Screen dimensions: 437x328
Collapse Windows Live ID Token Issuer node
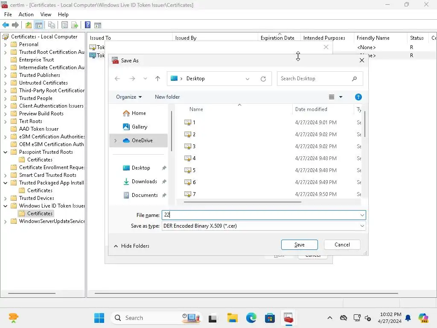point(5,206)
